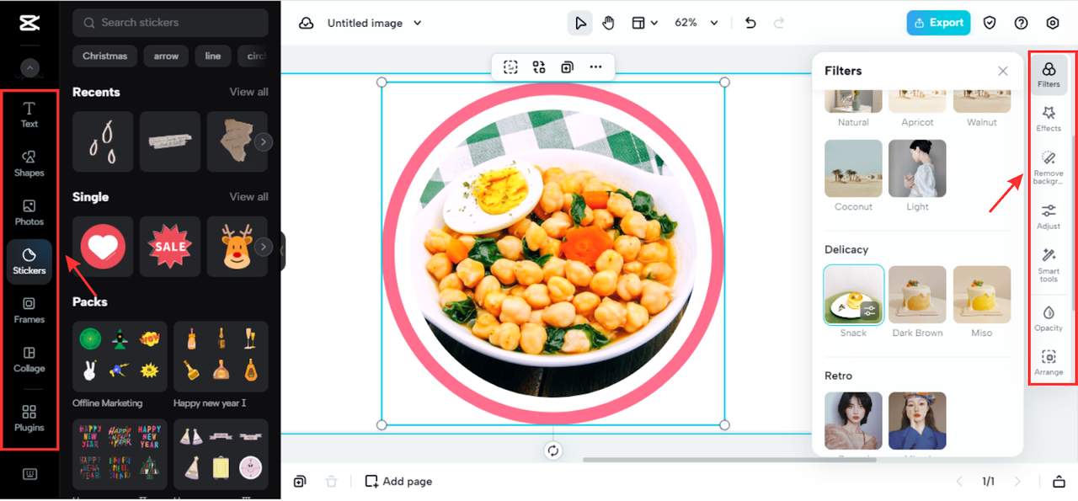
Task: Select the Christmas sticker tag
Action: [105, 56]
